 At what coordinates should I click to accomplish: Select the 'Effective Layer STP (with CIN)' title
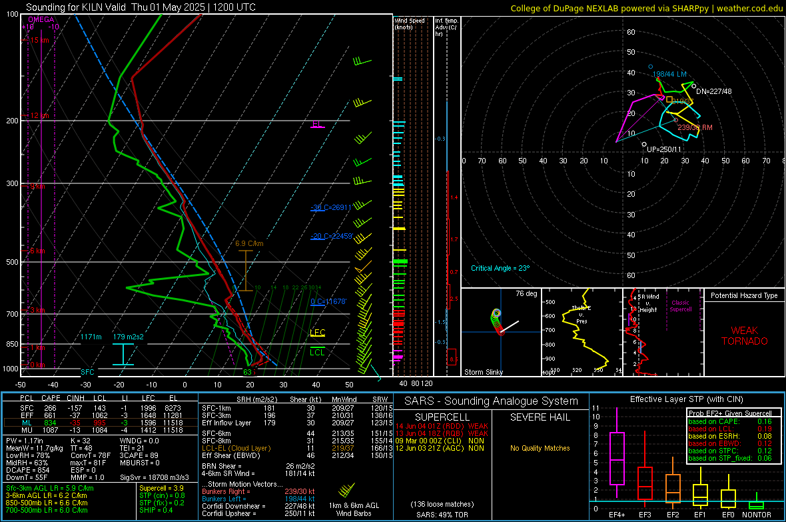click(x=686, y=399)
